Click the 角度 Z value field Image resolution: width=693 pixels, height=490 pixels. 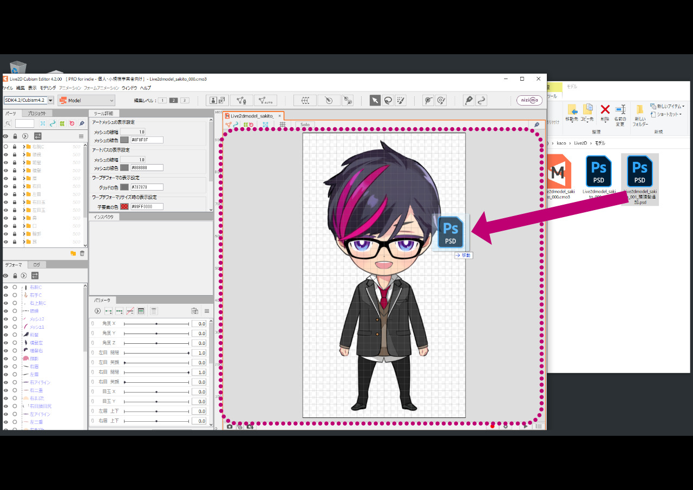[x=199, y=343]
